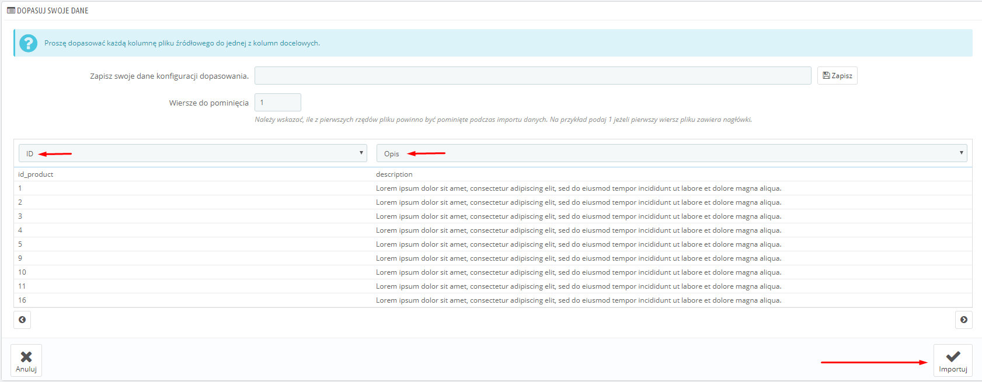Show next columns with right arrow button
This screenshot has height=382, width=982.
point(963,320)
